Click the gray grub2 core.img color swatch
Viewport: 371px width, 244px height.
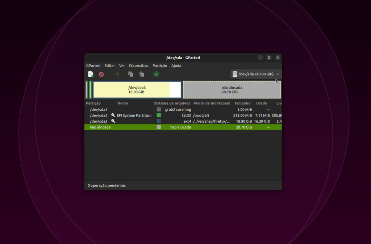pyautogui.click(x=159, y=109)
